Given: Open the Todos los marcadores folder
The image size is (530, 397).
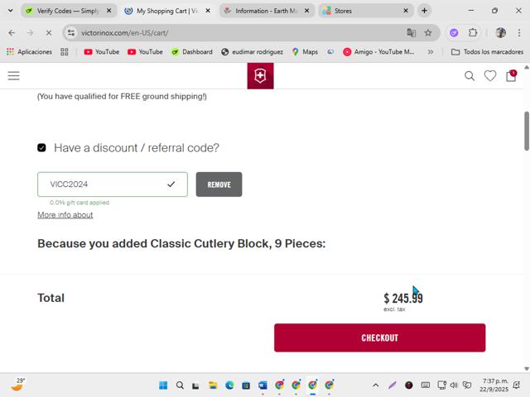Looking at the screenshot, I should coord(487,51).
